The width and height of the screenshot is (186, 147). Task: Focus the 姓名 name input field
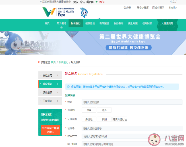pyautogui.click(x=132, y=102)
